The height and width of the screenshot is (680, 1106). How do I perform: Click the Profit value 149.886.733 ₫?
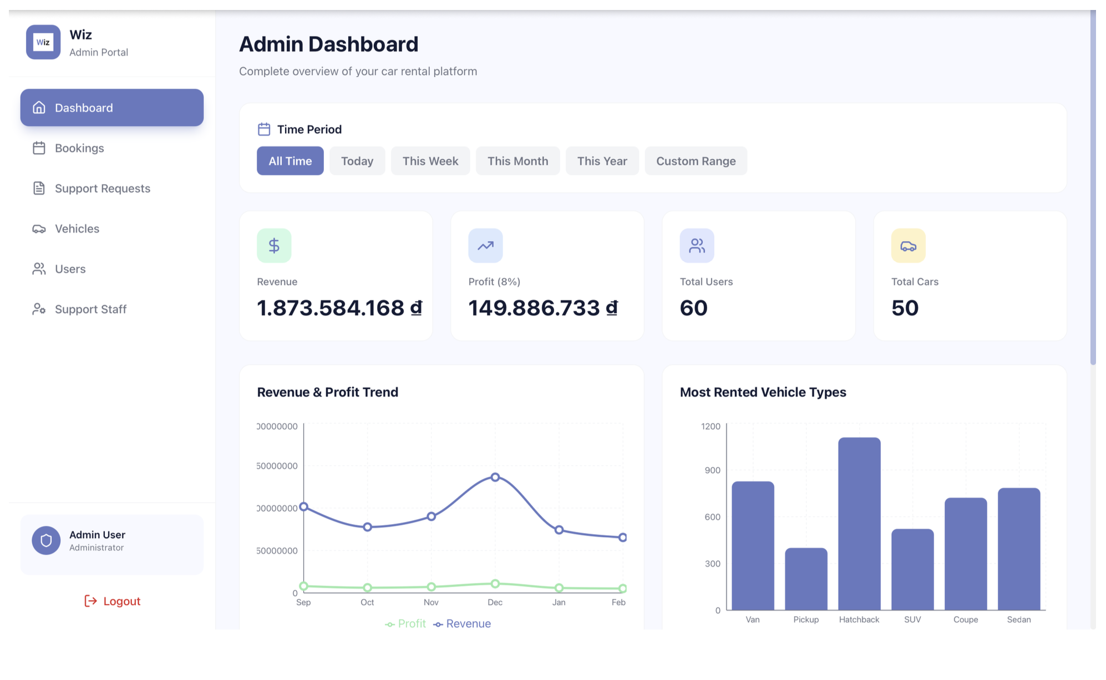[543, 308]
